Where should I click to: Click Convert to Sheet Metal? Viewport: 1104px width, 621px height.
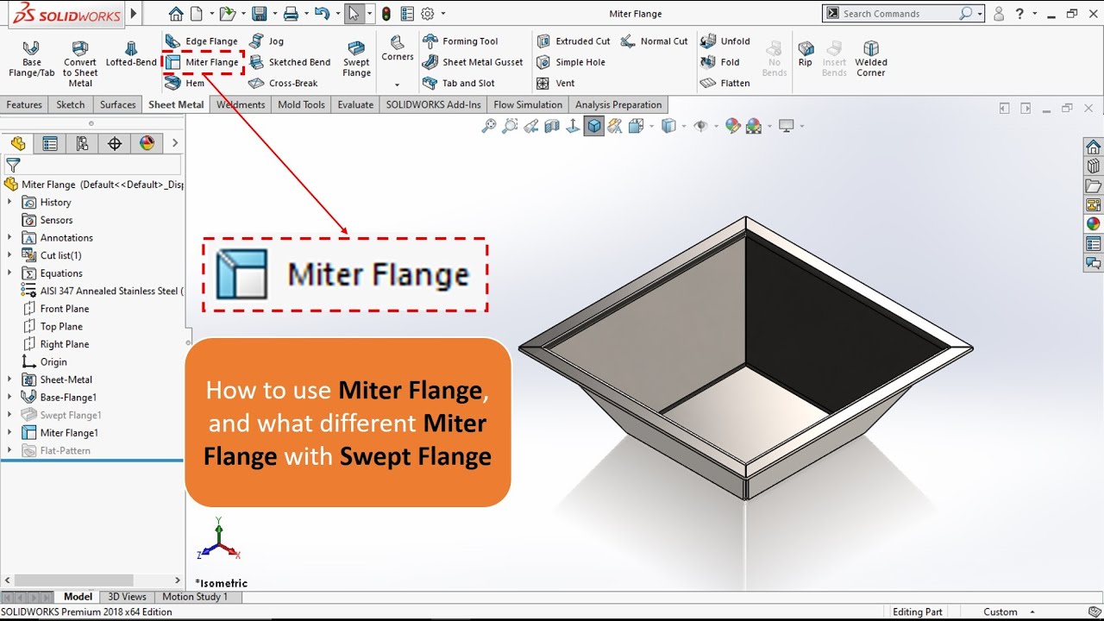(x=80, y=64)
